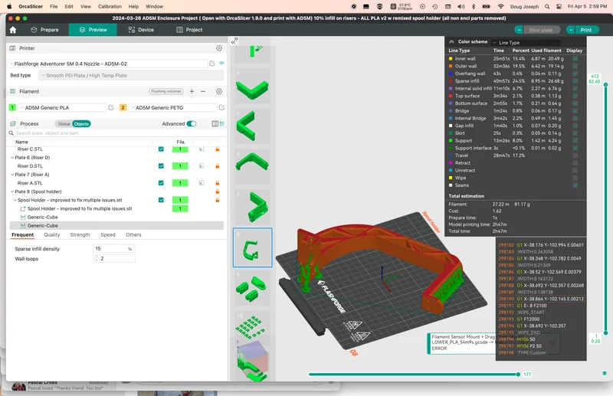Click the horizontal layer progress slider handle
The image size is (613, 396).
click(x=519, y=375)
